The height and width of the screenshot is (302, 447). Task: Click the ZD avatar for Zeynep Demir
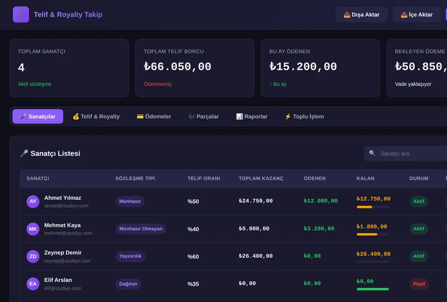pos(33,256)
